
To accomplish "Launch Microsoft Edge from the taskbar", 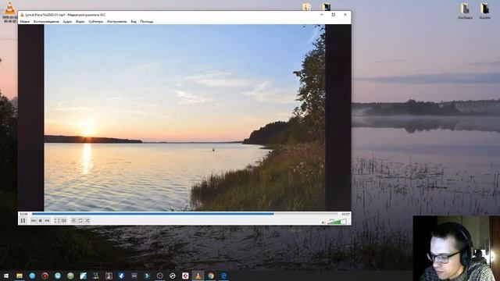I will (223, 276).
